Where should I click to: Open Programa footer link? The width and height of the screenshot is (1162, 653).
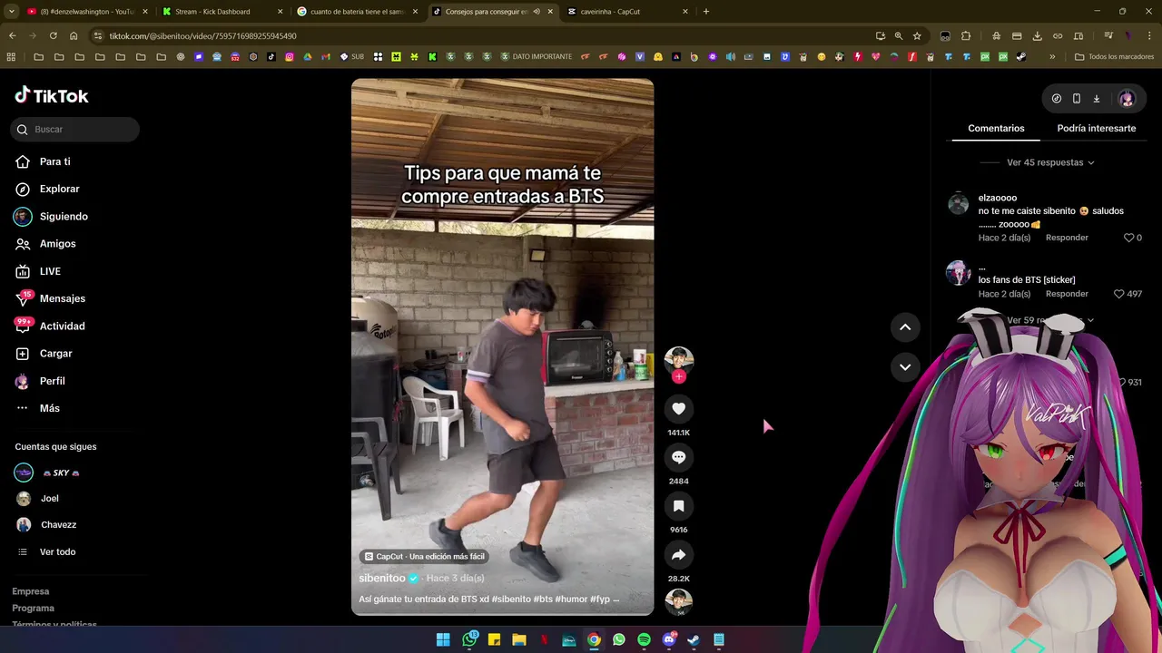(x=33, y=608)
